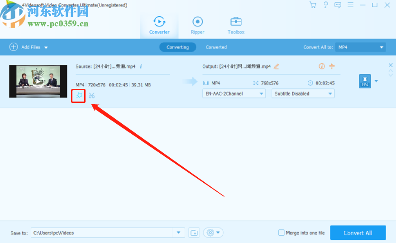Open the settings gear dropdown

click(x=213, y=233)
